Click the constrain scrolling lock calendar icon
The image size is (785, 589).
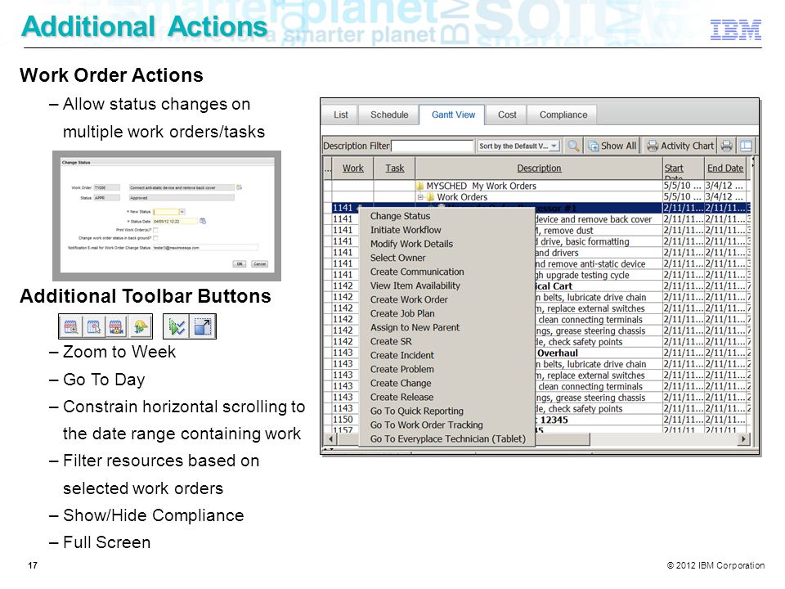[x=115, y=327]
